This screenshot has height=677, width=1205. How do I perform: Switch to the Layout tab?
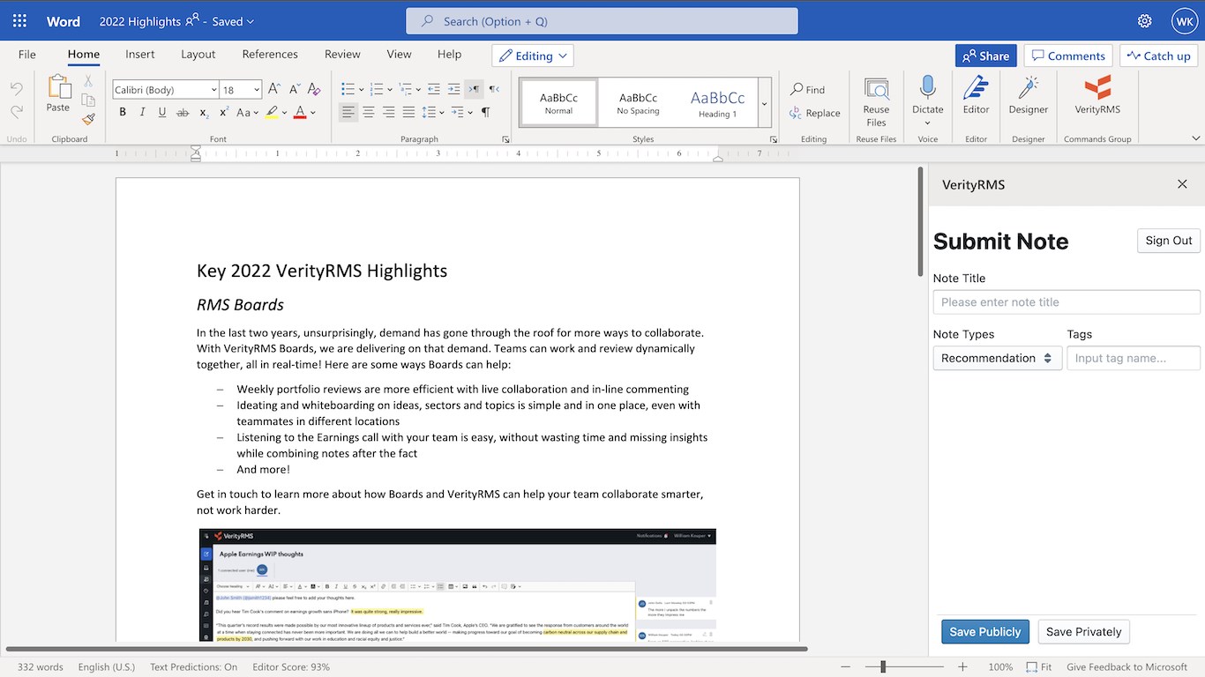point(198,54)
